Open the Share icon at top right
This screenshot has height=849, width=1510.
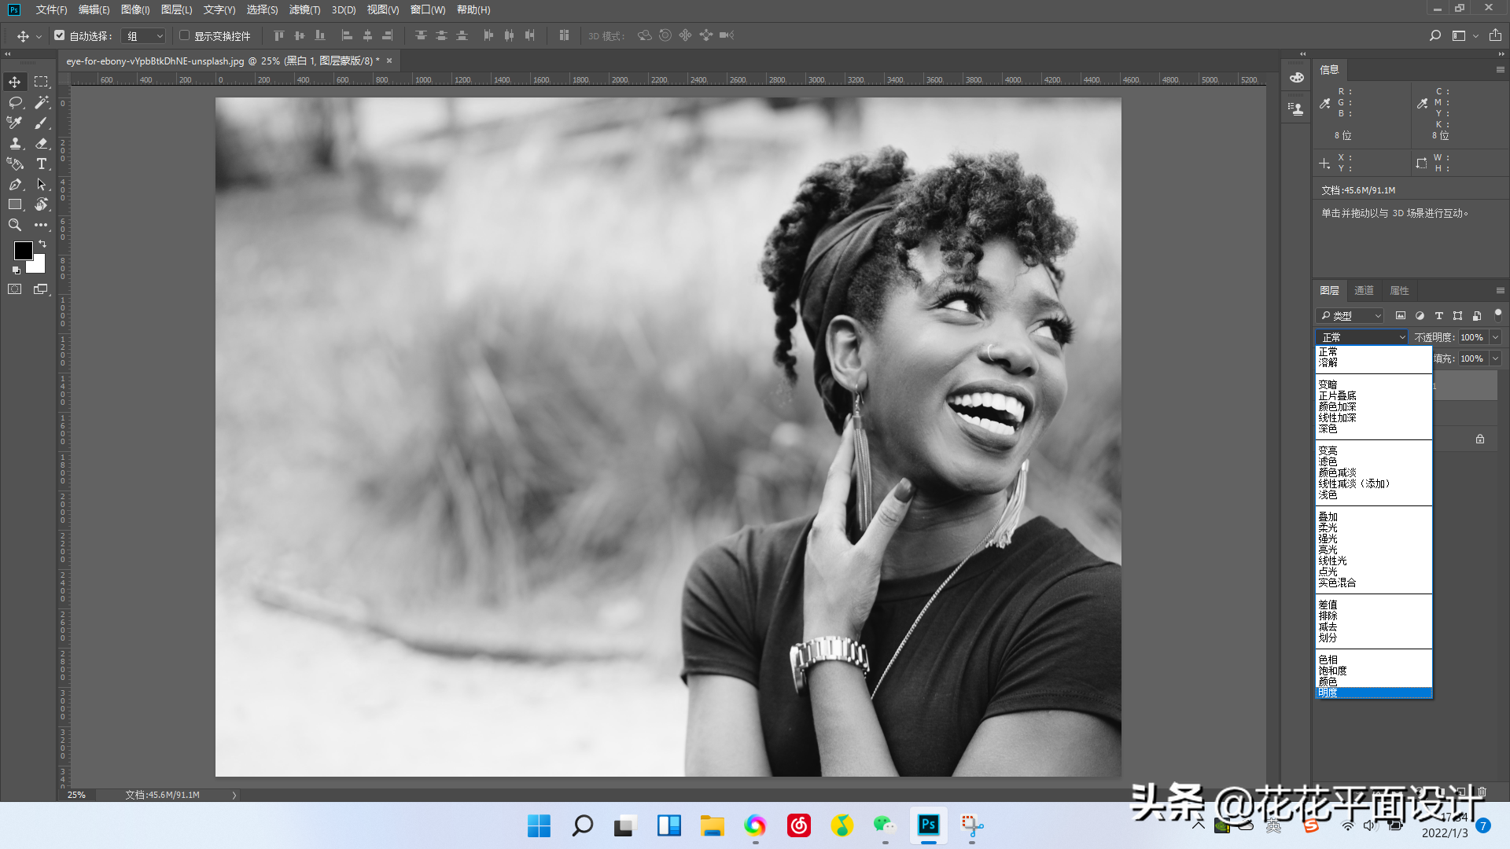[x=1495, y=35]
